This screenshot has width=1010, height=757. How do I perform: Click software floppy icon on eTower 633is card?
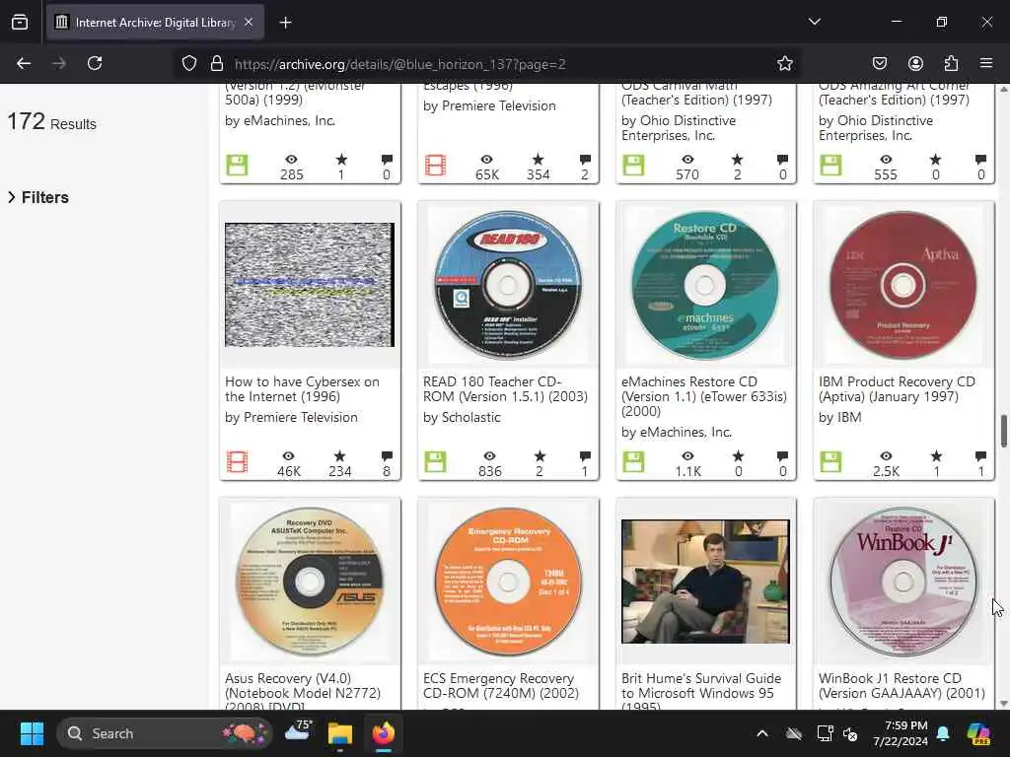coord(634,461)
